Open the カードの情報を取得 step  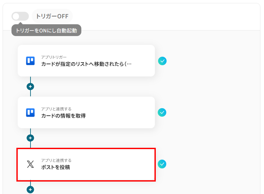point(86,112)
